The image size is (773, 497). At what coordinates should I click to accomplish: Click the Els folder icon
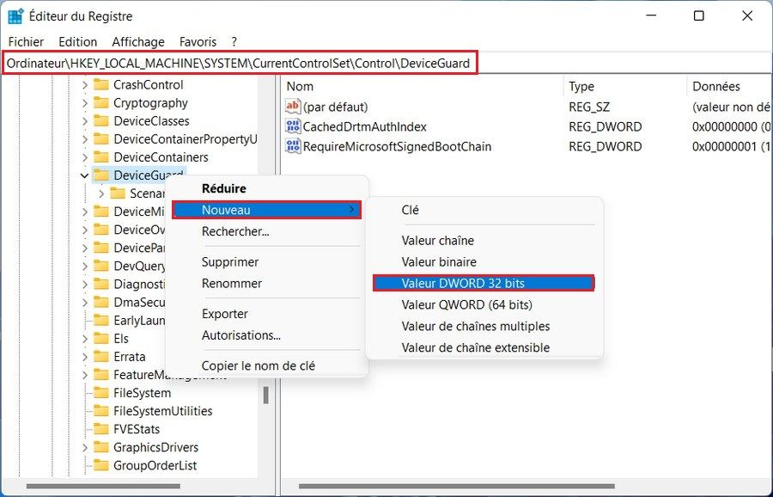(x=101, y=339)
